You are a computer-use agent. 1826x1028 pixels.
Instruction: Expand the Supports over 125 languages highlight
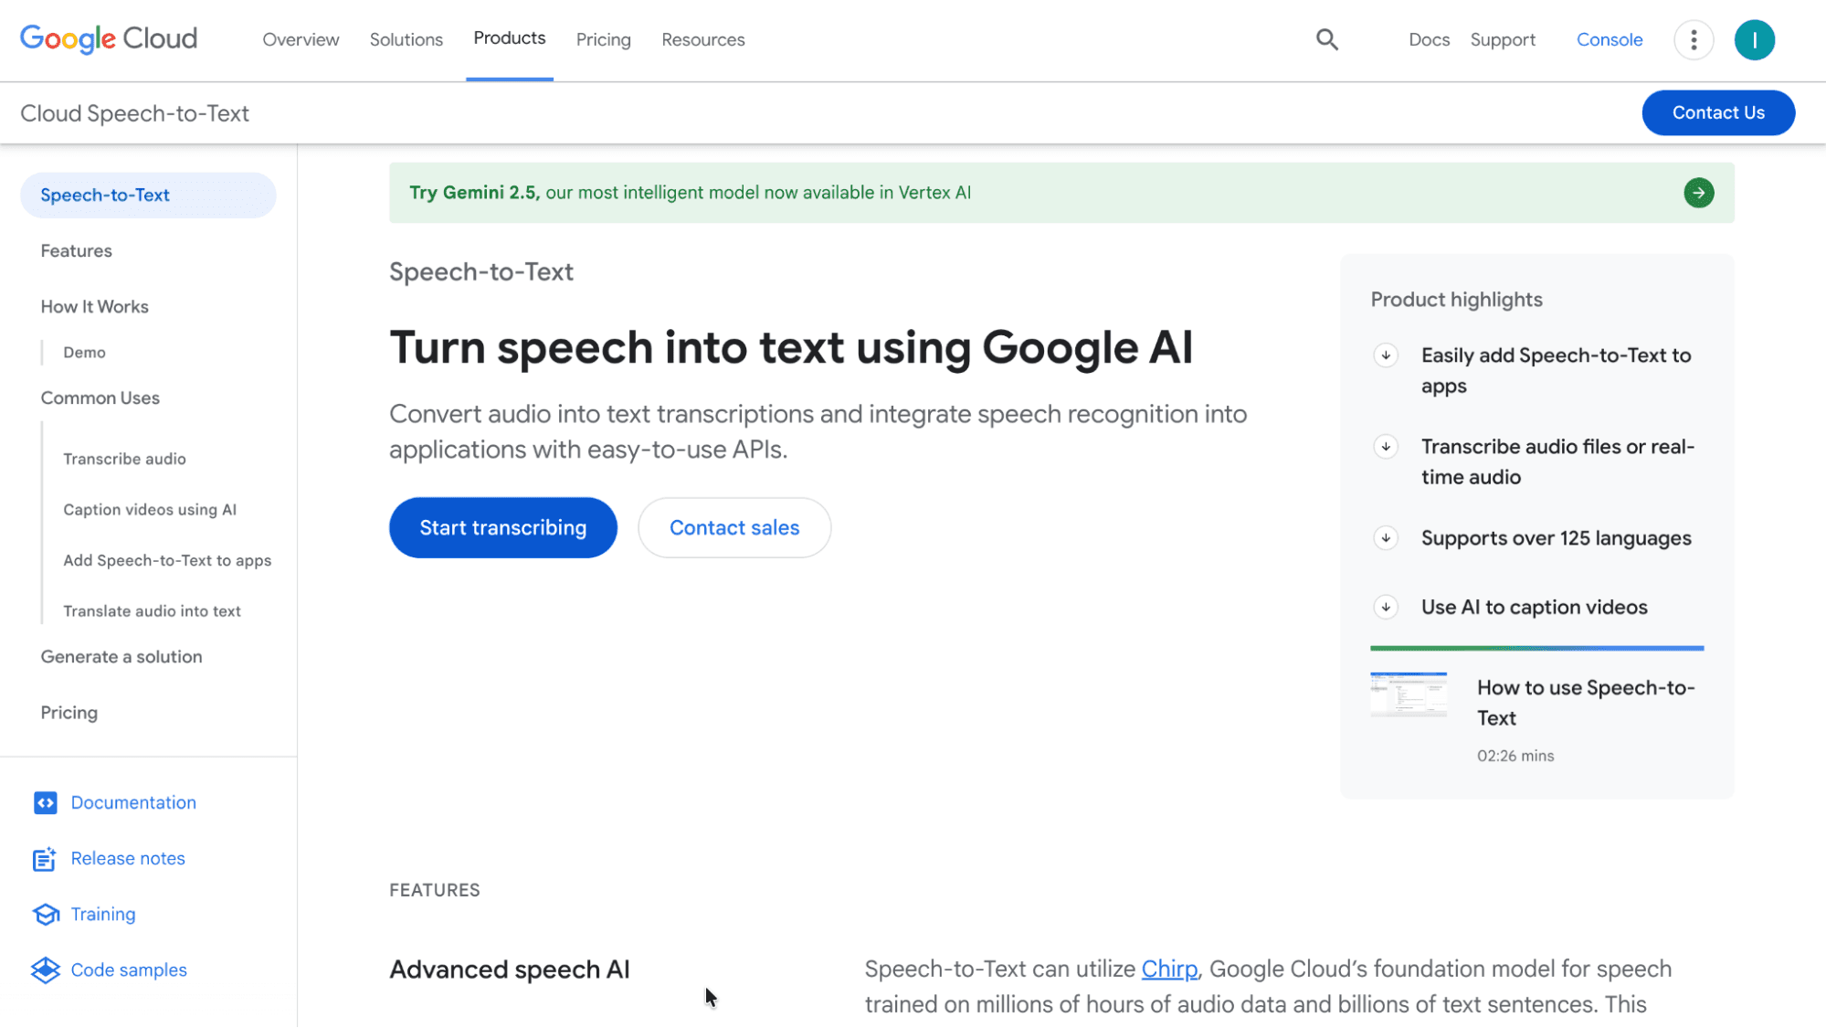coord(1386,538)
